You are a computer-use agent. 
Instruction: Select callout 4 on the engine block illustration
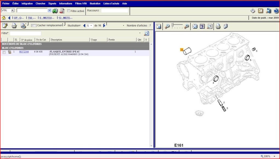213,83
